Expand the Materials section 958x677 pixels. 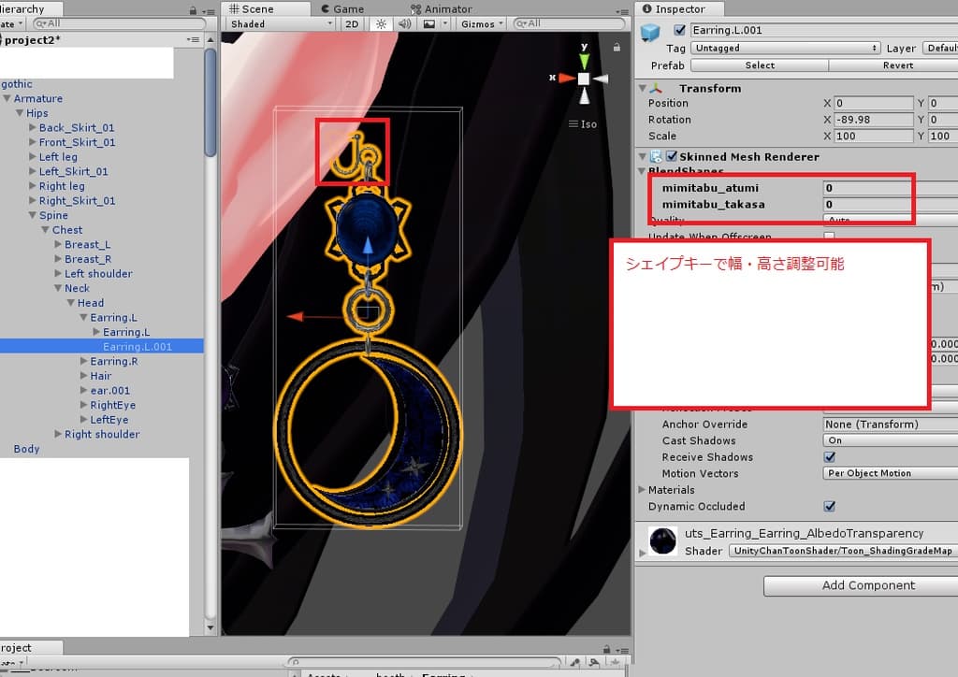click(x=642, y=490)
